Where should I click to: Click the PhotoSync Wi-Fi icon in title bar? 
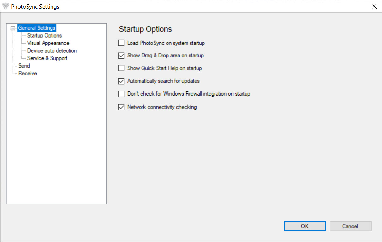(6, 6)
